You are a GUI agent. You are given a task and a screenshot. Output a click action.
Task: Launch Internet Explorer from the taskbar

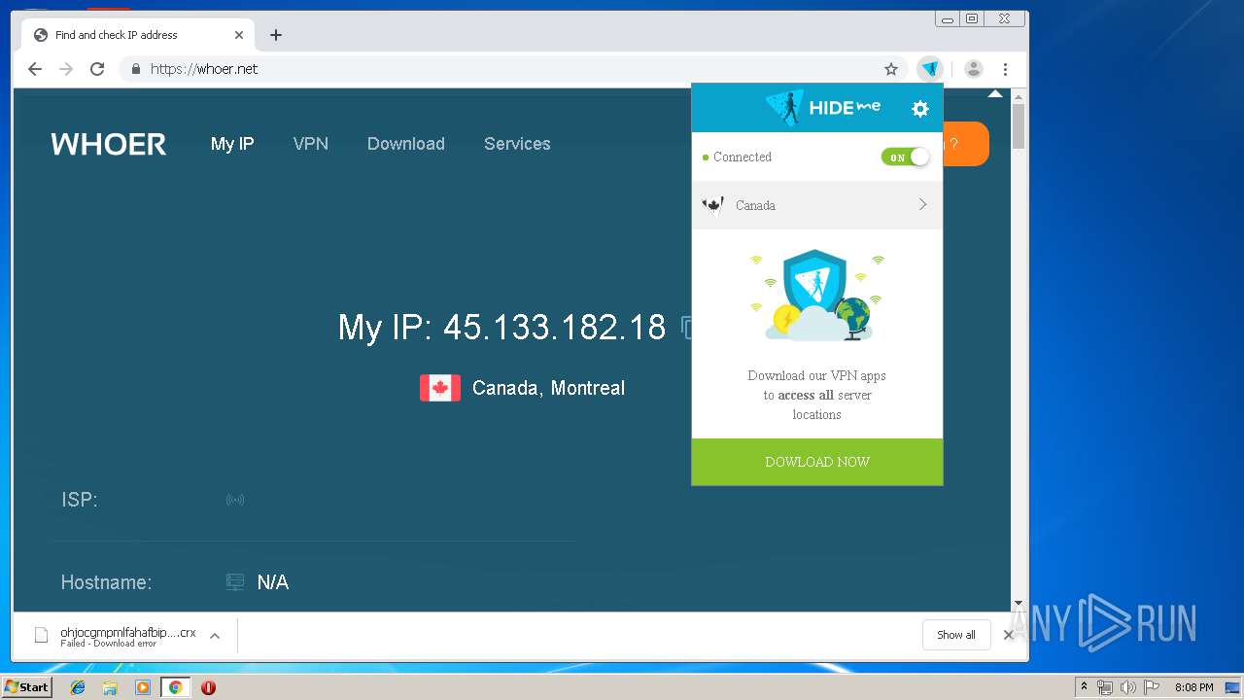click(x=78, y=687)
